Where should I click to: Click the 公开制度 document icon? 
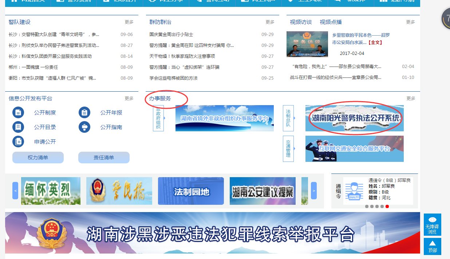point(18,112)
